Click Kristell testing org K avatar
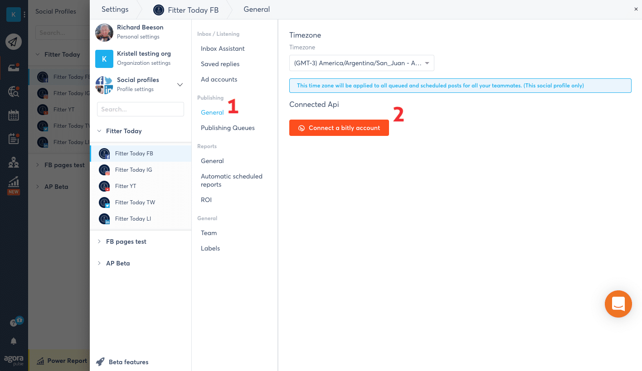The width and height of the screenshot is (642, 371). click(x=104, y=59)
